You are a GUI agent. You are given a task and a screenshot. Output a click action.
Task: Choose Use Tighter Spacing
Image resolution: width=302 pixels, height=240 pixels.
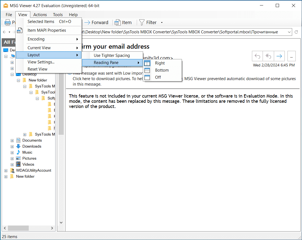tap(112, 55)
